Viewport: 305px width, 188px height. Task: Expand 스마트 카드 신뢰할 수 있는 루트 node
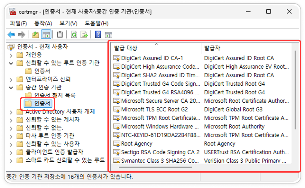click(x=11, y=161)
